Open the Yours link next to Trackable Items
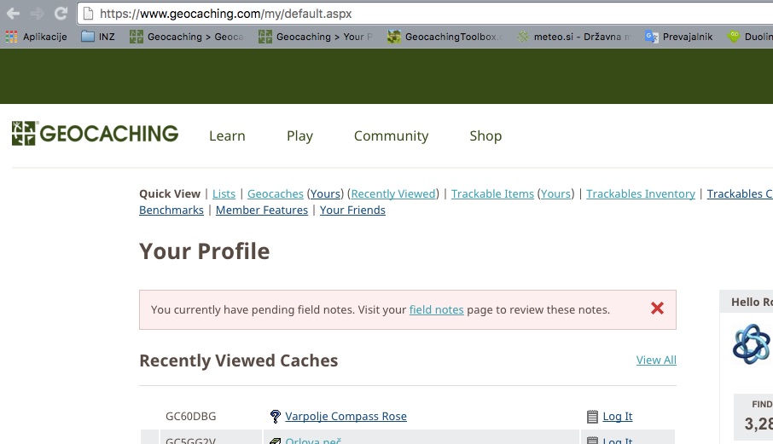Image resolution: width=773 pixels, height=444 pixels. [x=555, y=194]
